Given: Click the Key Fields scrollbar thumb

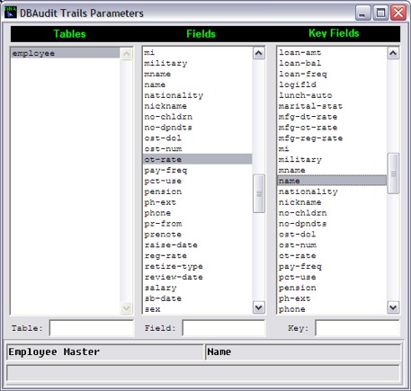Looking at the screenshot, I should coord(393,173).
